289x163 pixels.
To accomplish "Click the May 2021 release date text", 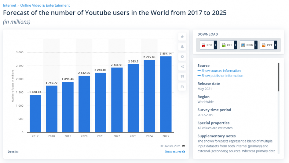I will (x=205, y=89).
